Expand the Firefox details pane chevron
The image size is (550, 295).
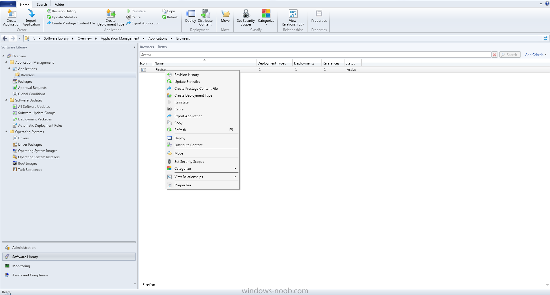pyautogui.click(x=547, y=285)
